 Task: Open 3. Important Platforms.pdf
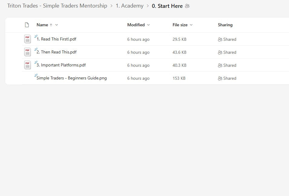61,65
